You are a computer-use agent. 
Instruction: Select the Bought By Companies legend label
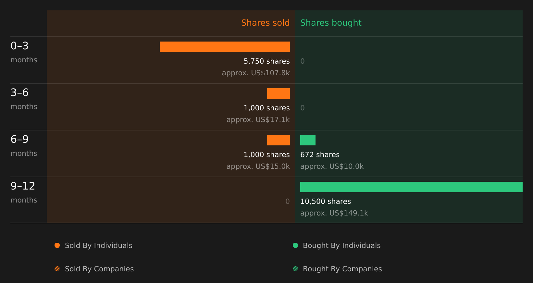[x=342, y=269]
